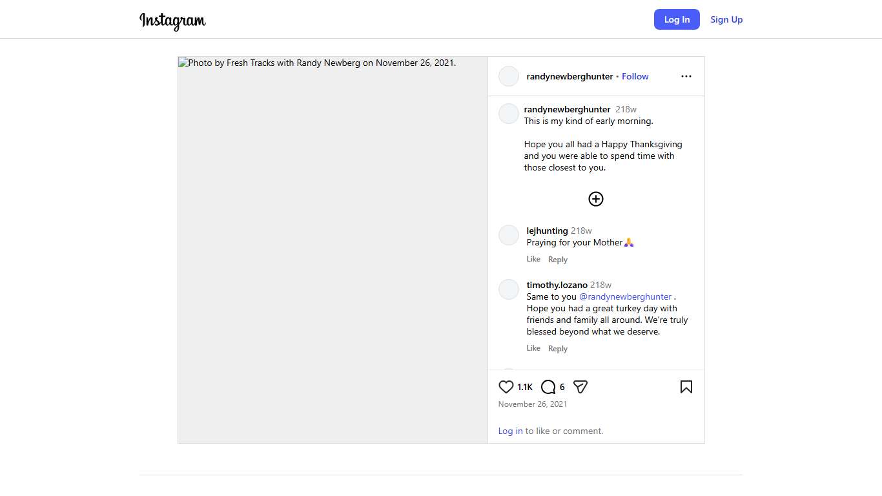Load more comments with plus icon
The image size is (882, 496).
pyautogui.click(x=596, y=199)
